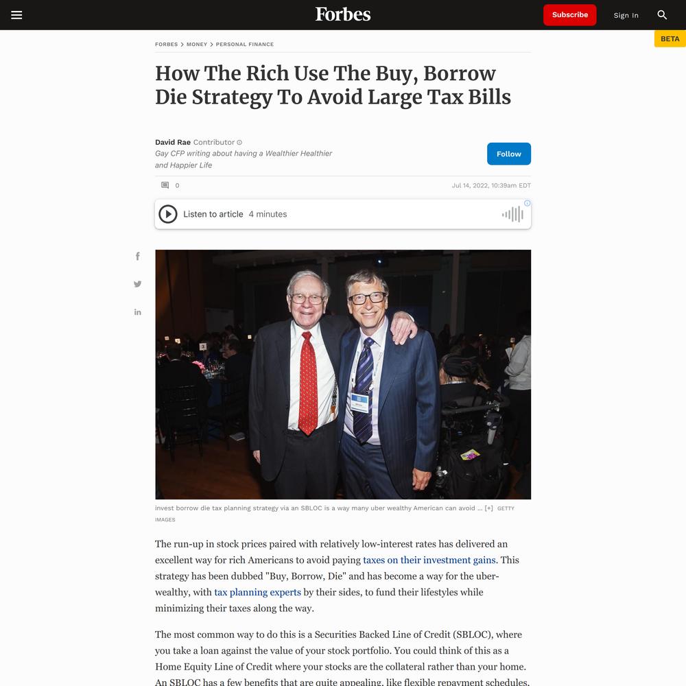Click the red Subscribe button

pos(569,15)
